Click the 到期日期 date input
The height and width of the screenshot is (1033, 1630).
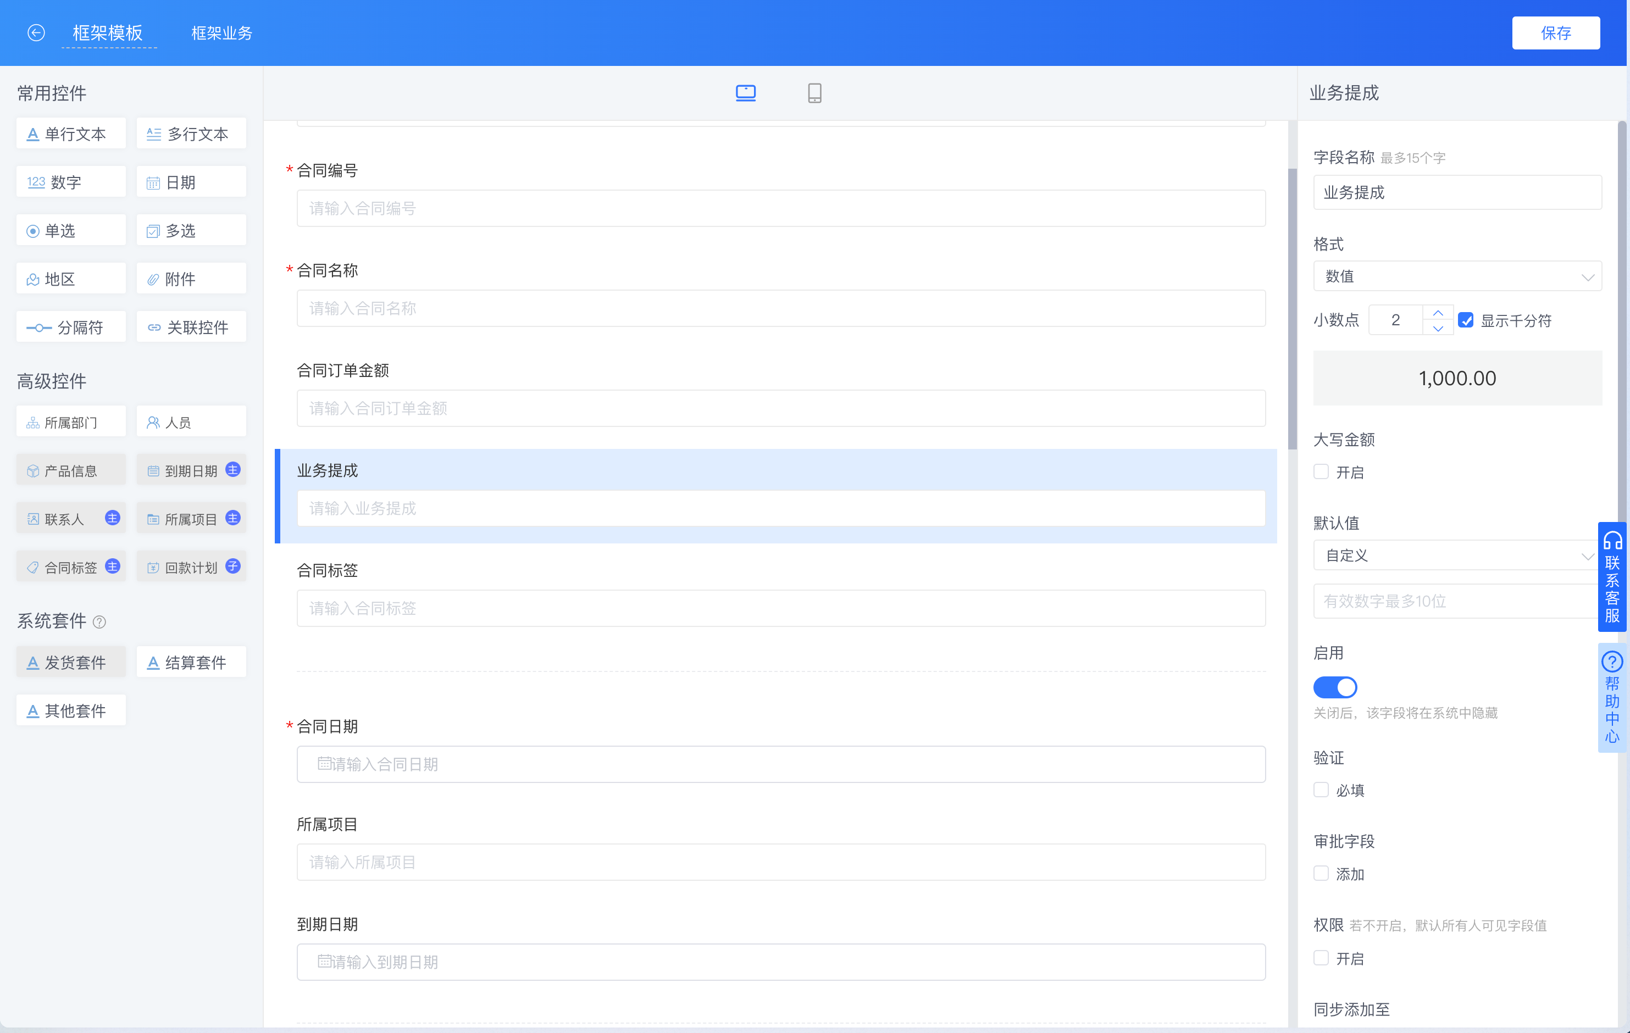[781, 962]
